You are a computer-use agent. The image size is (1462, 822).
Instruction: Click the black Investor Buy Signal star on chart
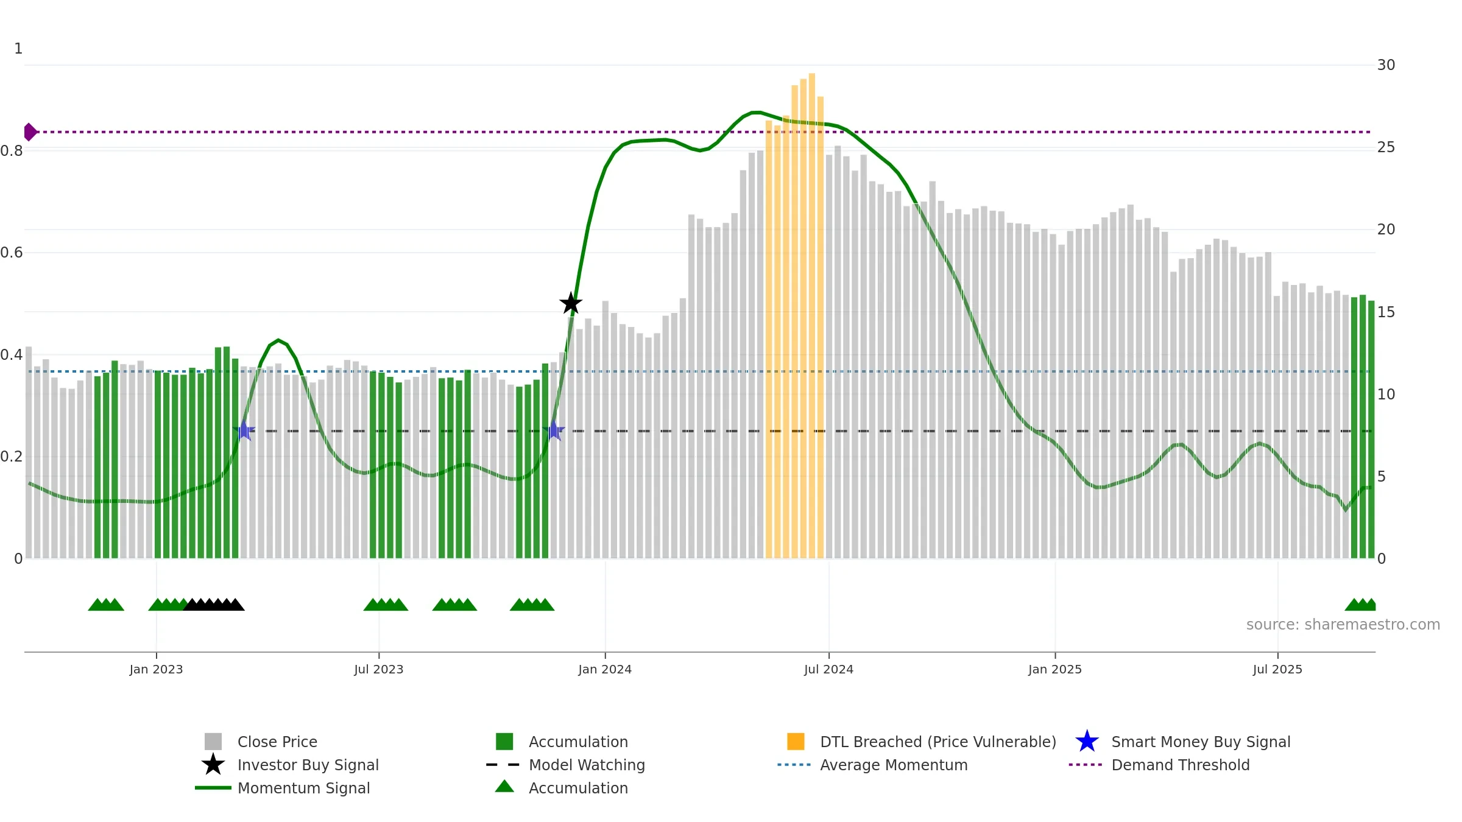571,303
